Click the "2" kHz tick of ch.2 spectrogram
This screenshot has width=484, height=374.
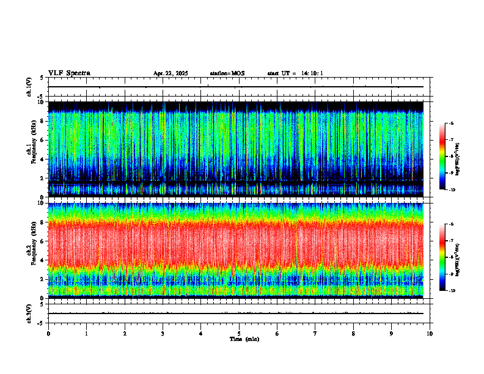(x=43, y=279)
